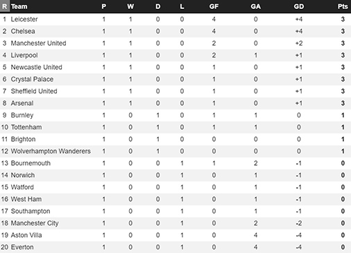Sort by the GD column header
The width and height of the screenshot is (351, 253).
pyautogui.click(x=299, y=6)
